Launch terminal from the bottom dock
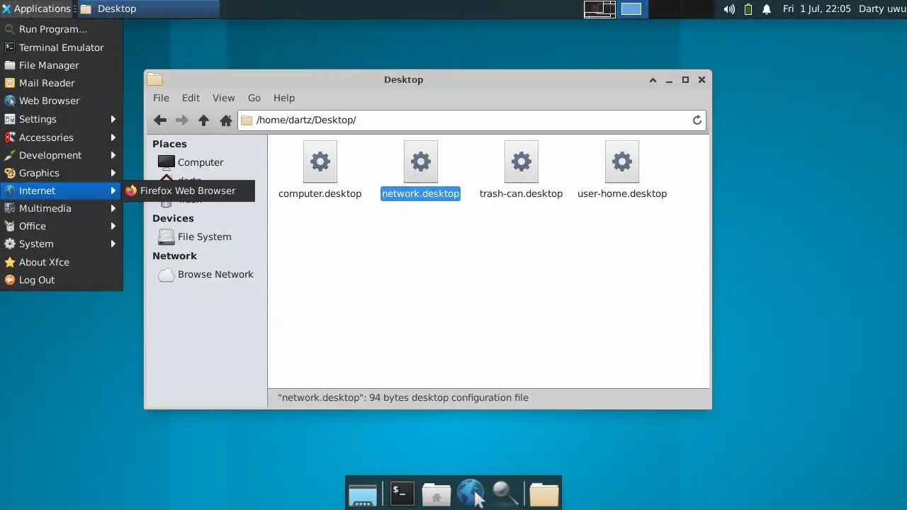 402,493
